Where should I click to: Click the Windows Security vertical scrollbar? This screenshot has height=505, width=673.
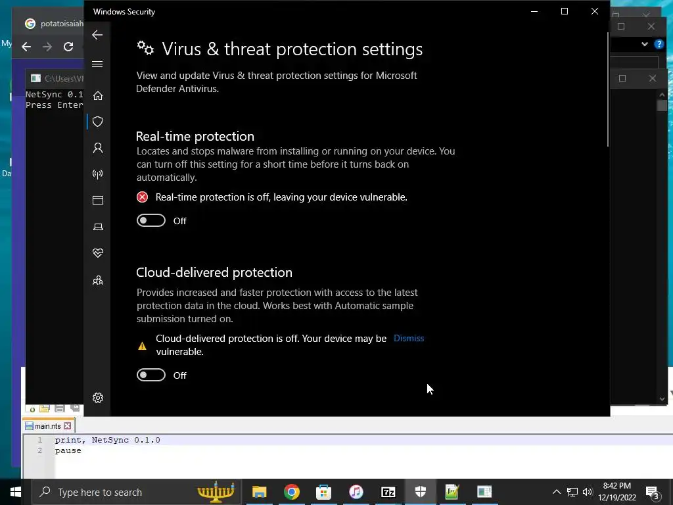click(607, 89)
